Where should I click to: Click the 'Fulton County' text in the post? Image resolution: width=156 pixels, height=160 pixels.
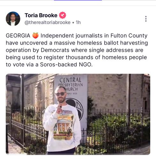pos(129,36)
